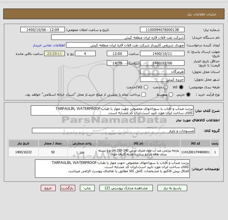
Task: Select the کالا/خدمت radio button
Action: point(146,87)
